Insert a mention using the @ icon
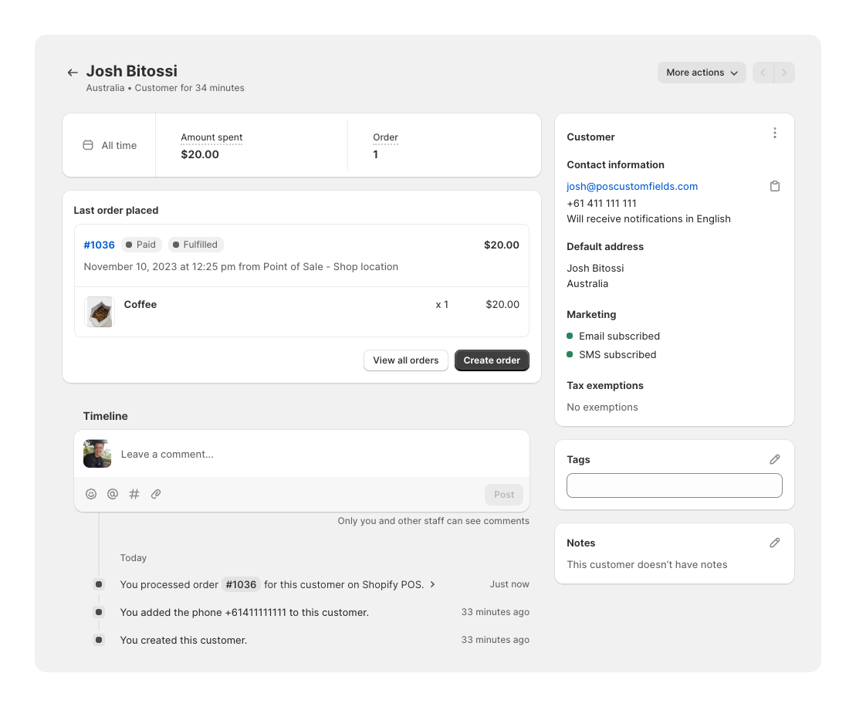 113,494
